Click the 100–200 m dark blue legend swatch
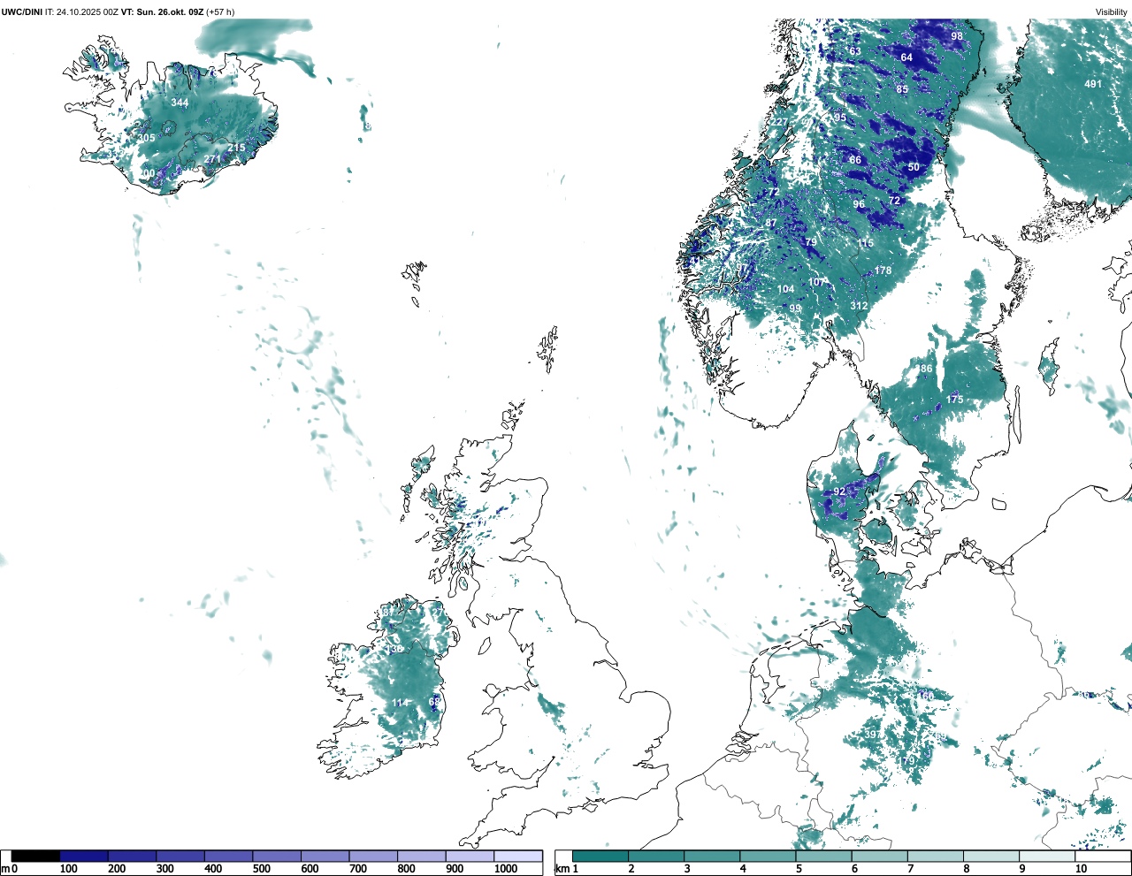The height and width of the screenshot is (876, 1132). tap(84, 856)
